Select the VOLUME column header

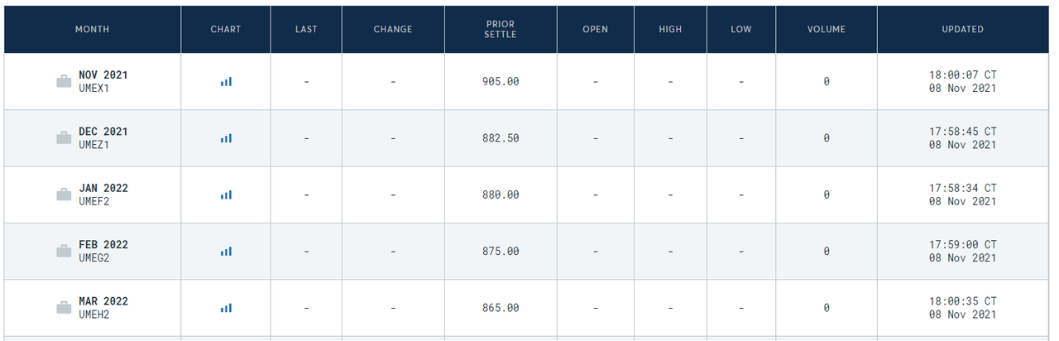[827, 29]
